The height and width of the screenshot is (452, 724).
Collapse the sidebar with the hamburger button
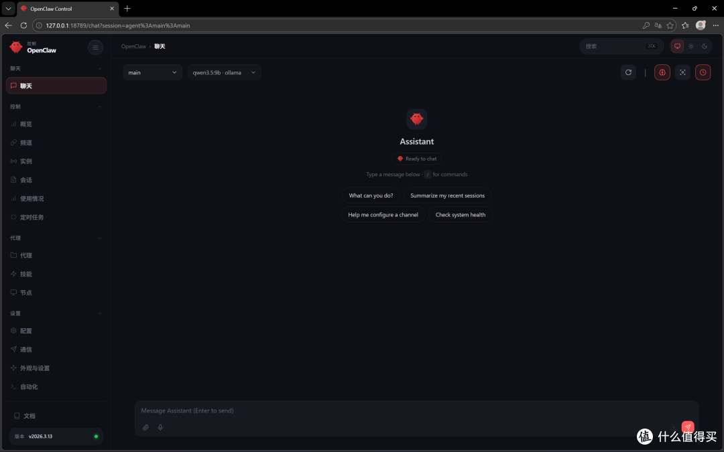point(96,48)
